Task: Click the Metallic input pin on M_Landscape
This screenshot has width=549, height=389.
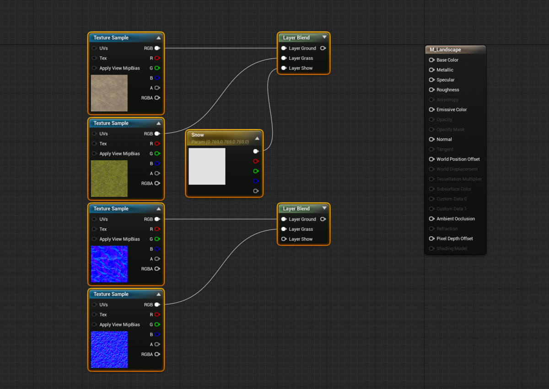Action: (x=431, y=70)
